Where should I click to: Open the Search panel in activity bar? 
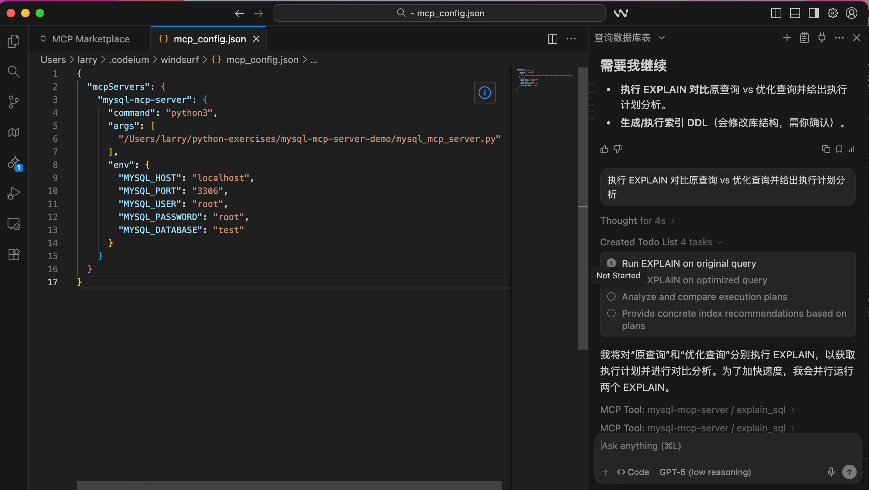(13, 71)
